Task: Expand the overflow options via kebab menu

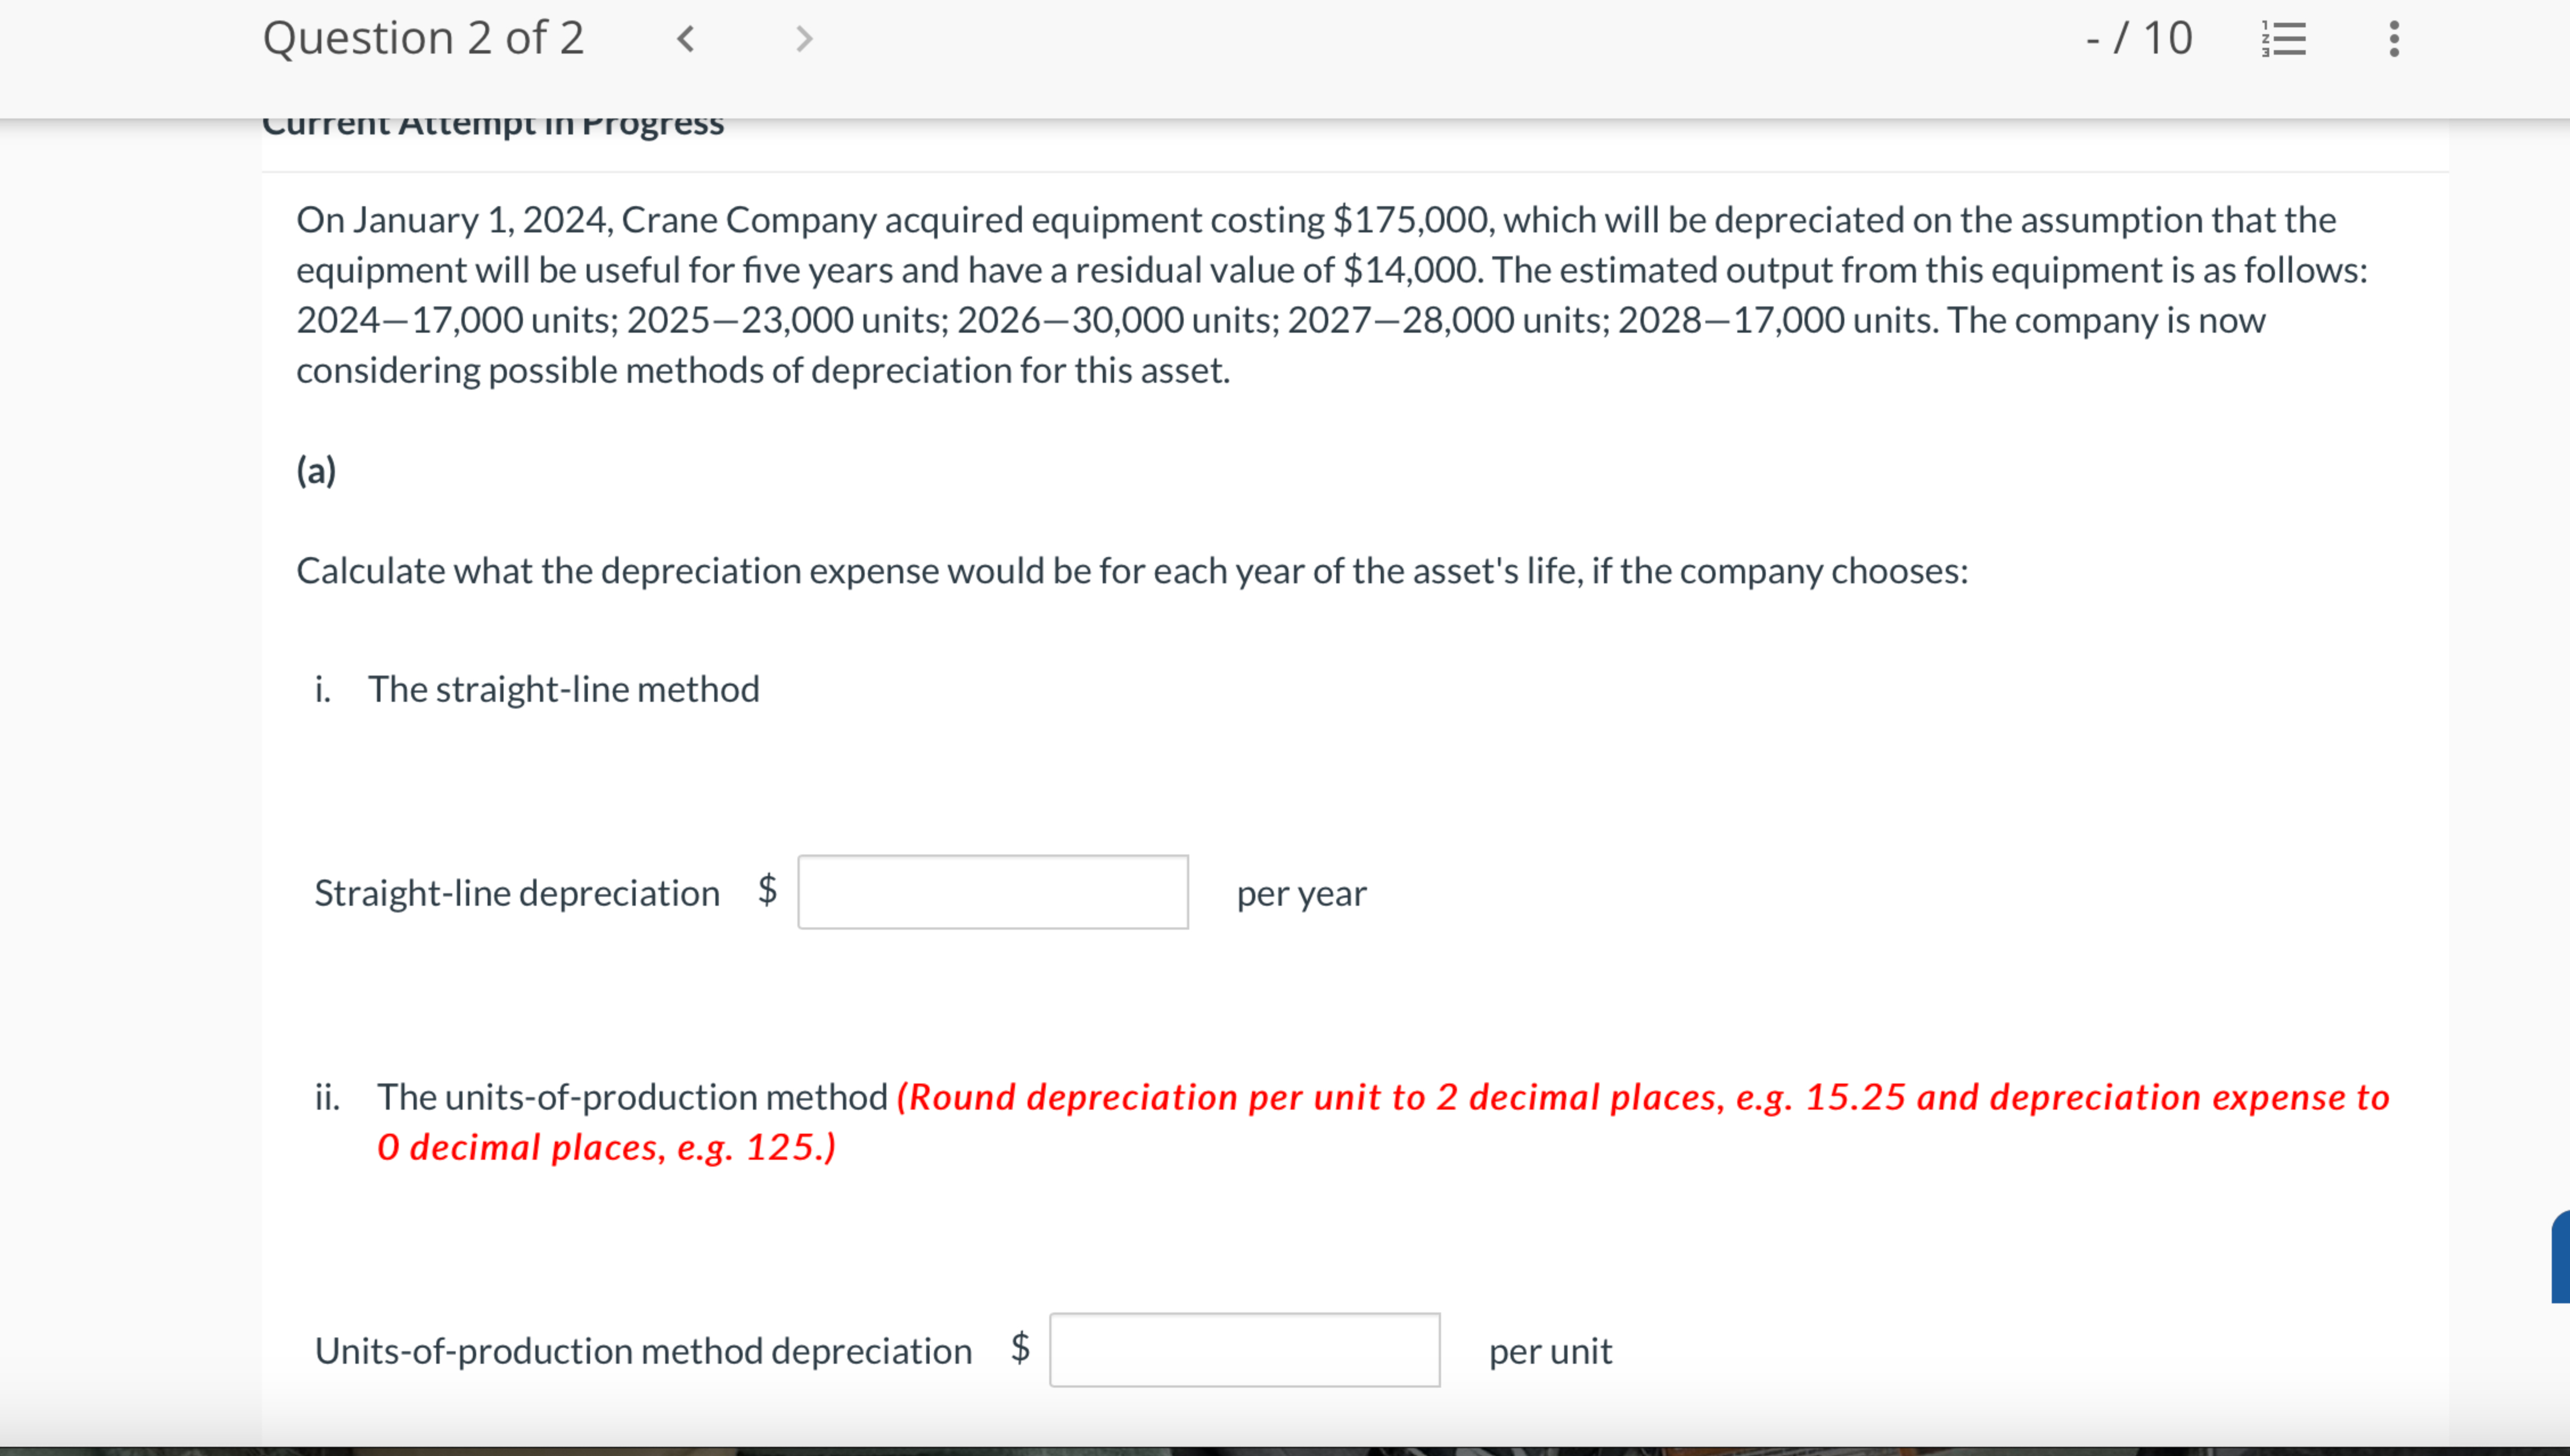Action: (x=2393, y=38)
